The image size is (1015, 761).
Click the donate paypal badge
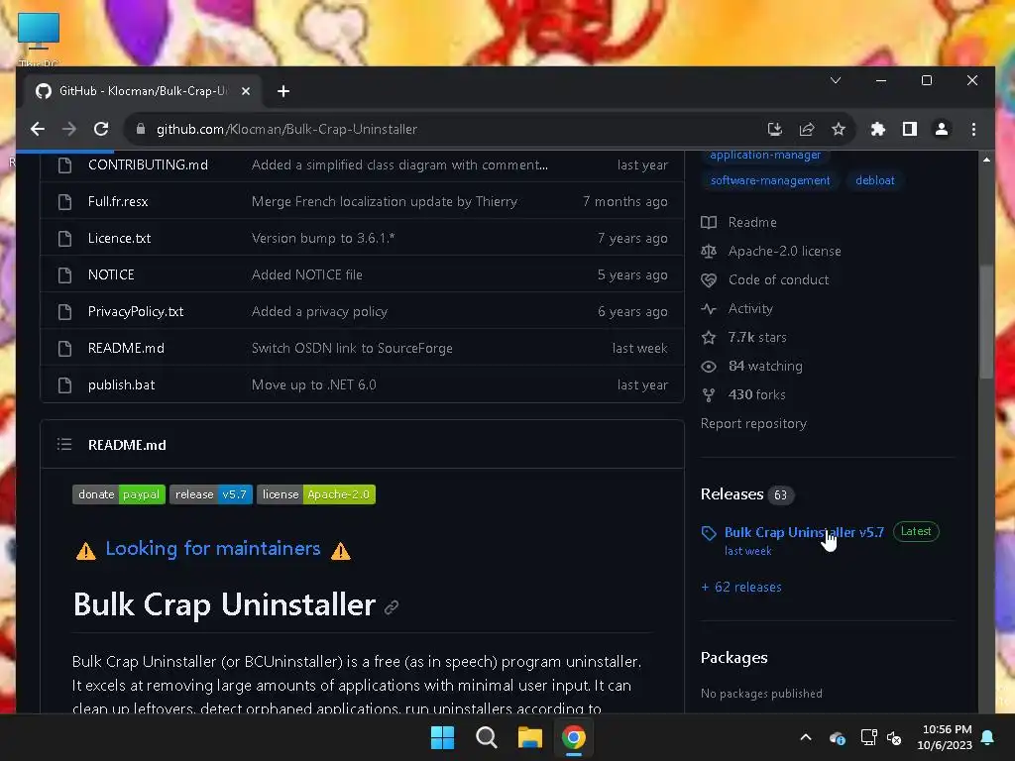click(x=119, y=494)
